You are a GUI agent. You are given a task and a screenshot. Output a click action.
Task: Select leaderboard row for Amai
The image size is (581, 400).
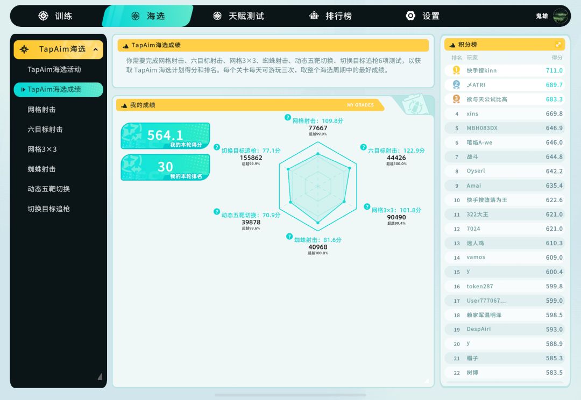tap(505, 185)
